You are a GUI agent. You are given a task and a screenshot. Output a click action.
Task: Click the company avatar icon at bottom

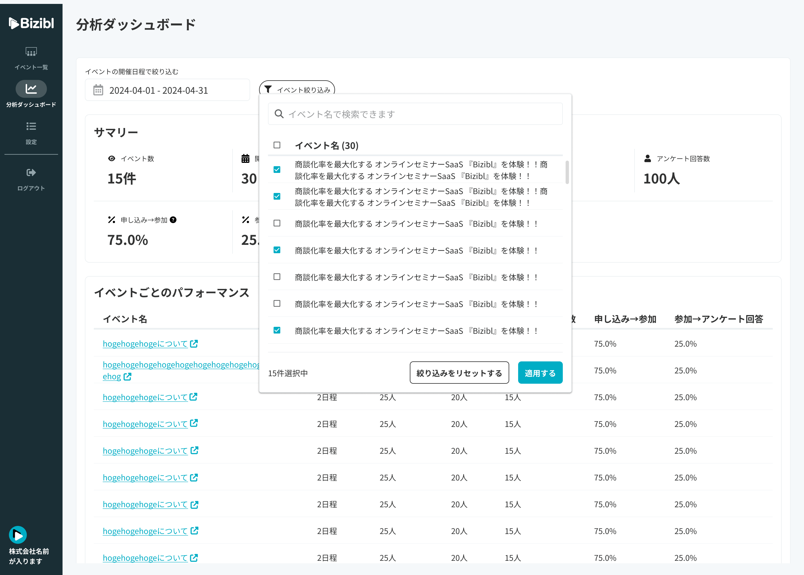(x=18, y=535)
